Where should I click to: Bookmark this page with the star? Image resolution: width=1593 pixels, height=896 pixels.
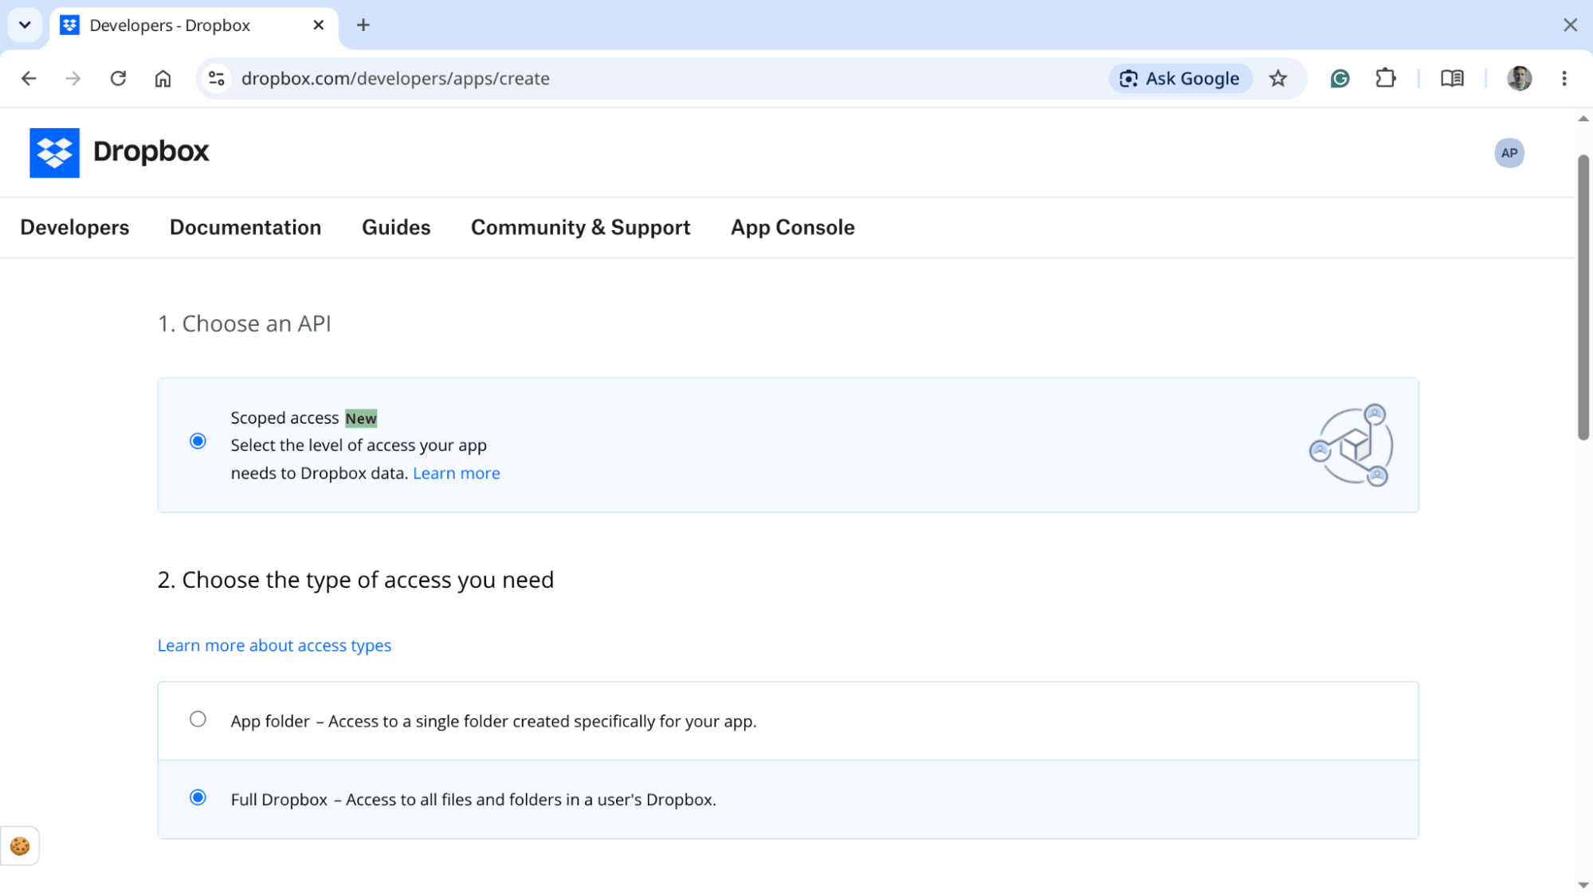tap(1278, 78)
